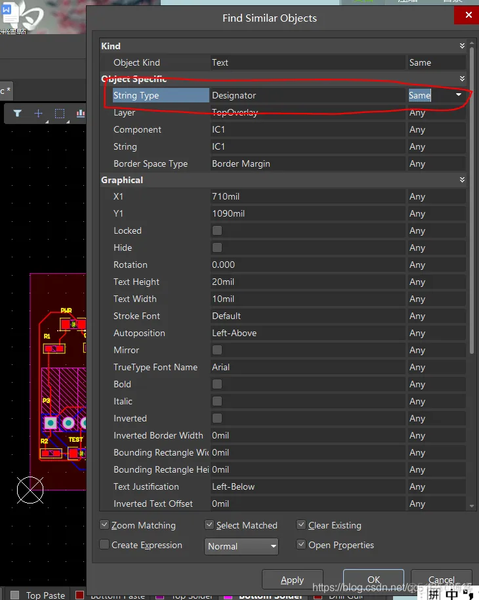Click the Any match cell for Text Height

coord(436,282)
